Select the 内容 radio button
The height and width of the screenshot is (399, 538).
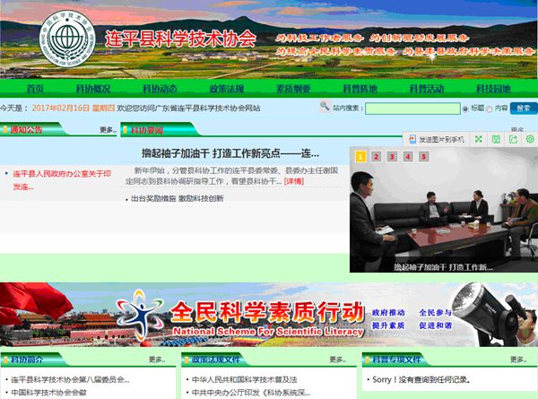(490, 108)
